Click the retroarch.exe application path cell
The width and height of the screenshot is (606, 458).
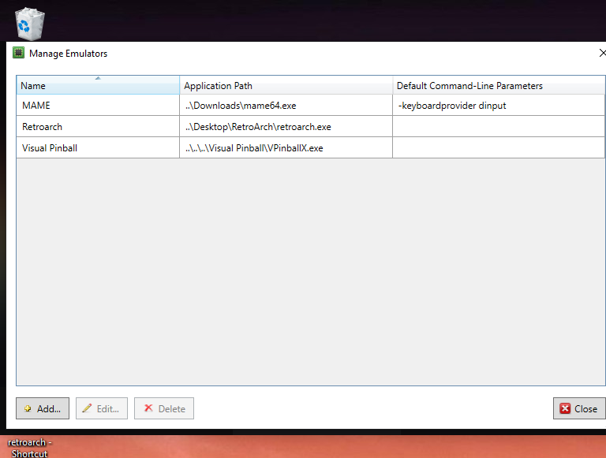tap(257, 127)
